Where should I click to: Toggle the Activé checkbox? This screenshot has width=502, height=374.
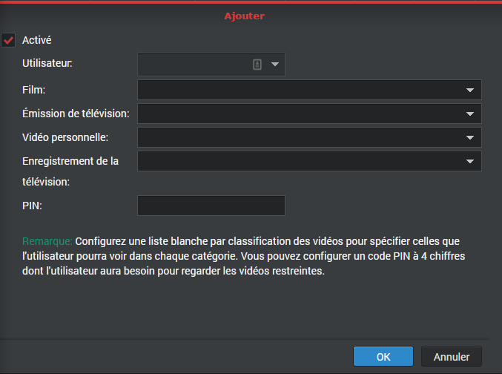tap(9, 40)
